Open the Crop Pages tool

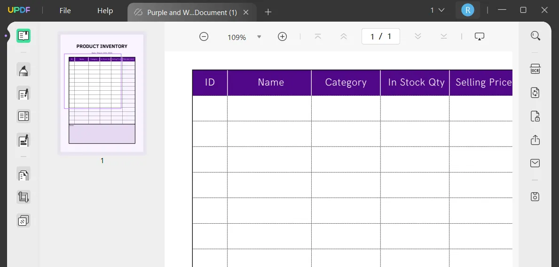24,197
